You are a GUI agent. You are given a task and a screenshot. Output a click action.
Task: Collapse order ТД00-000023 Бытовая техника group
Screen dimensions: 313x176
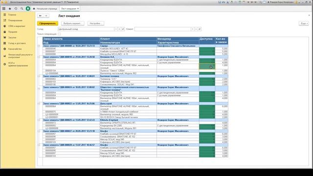39,76
